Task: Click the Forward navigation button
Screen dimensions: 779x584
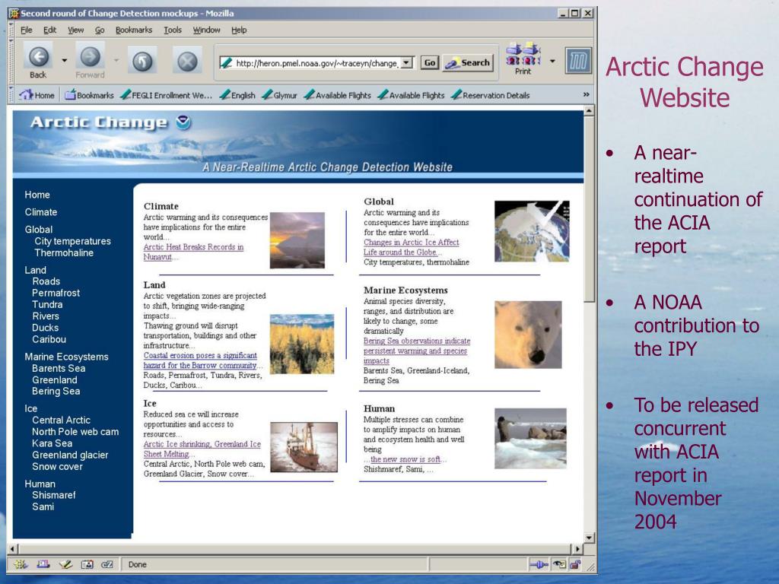Action: pyautogui.click(x=90, y=61)
